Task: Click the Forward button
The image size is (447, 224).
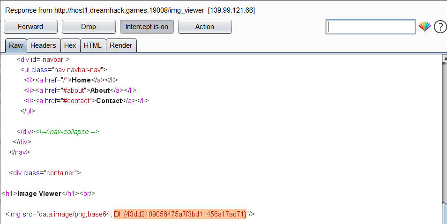Action: pyautogui.click(x=30, y=27)
